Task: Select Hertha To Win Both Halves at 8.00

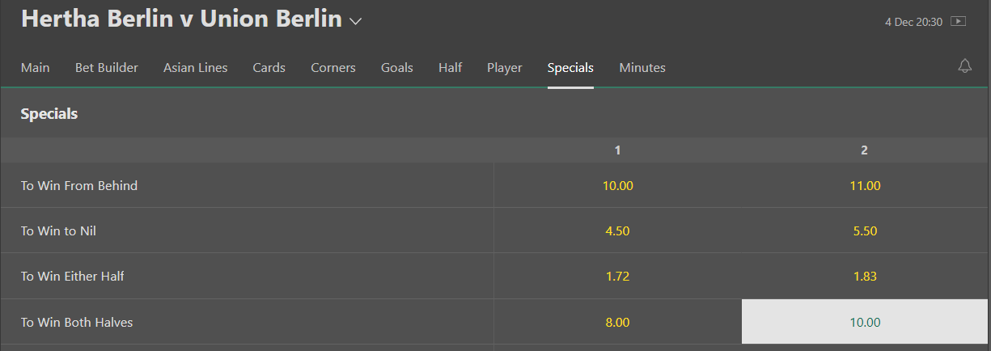Action: click(617, 323)
